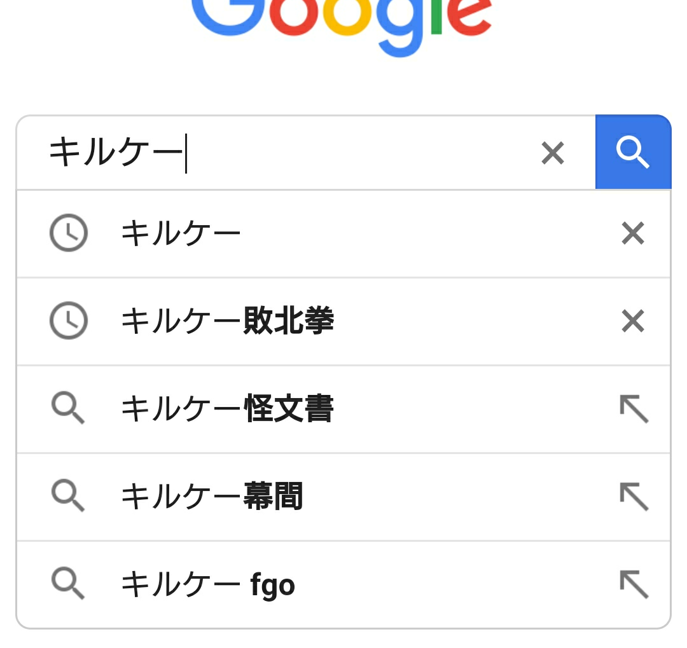The width and height of the screenshot is (687, 648).
Task: Choose the キルケー怪文書 suggestion
Action: tap(227, 410)
